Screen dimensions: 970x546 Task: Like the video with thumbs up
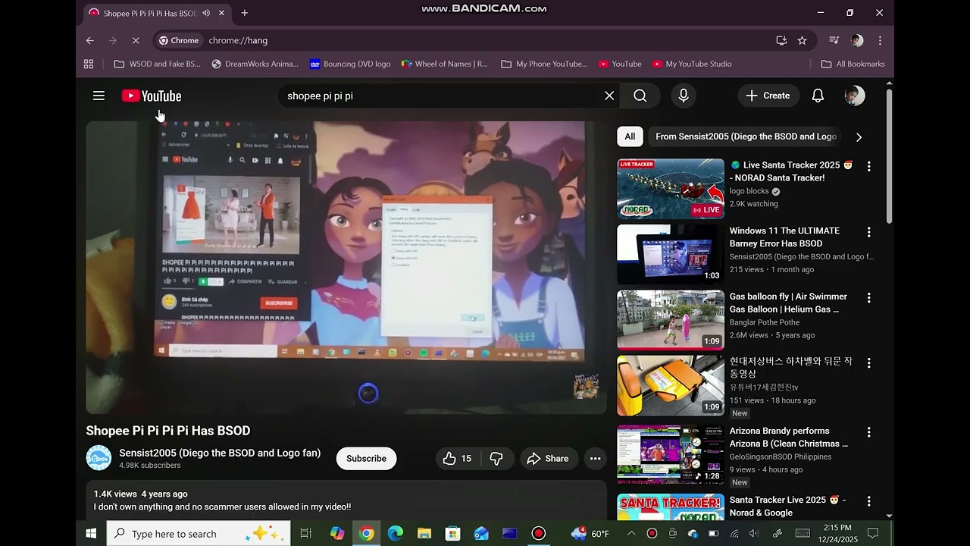click(x=457, y=458)
